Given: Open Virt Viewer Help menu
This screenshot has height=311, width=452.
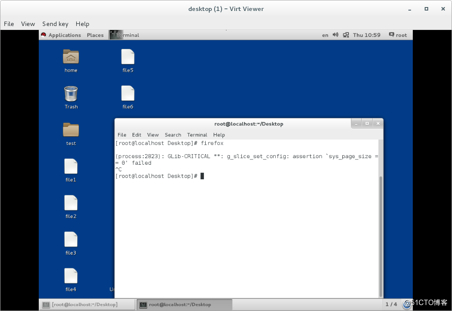Looking at the screenshot, I should coord(82,24).
